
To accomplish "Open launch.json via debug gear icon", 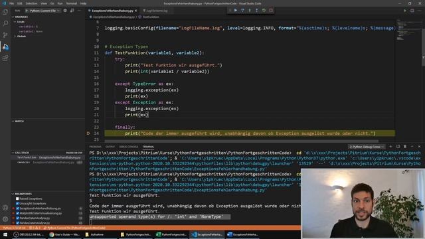I will tap(65, 11).
